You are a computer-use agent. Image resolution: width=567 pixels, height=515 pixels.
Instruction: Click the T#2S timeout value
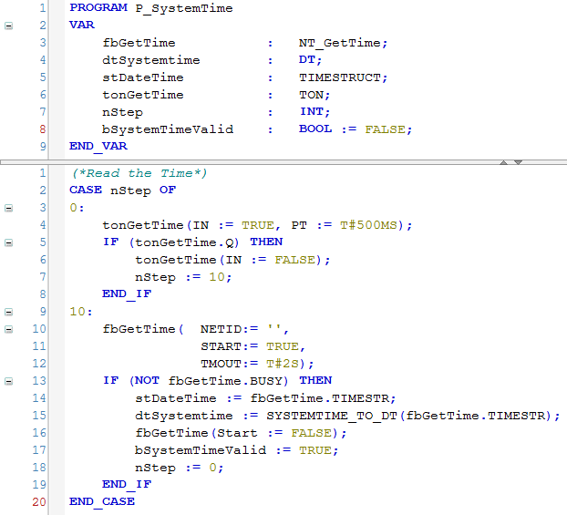pos(283,364)
